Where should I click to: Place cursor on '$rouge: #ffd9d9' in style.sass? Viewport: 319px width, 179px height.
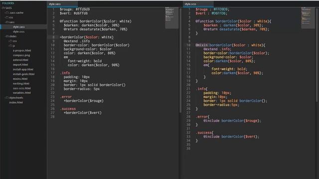[75, 9]
